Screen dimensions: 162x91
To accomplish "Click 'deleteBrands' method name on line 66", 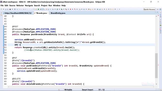I will pyautogui.click(x=33, y=84).
